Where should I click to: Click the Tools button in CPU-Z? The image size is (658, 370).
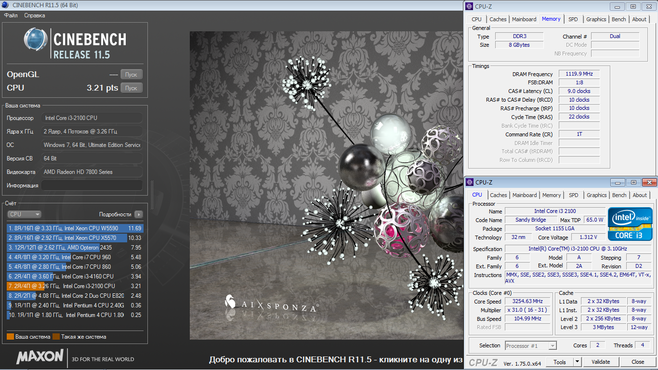pyautogui.click(x=560, y=362)
